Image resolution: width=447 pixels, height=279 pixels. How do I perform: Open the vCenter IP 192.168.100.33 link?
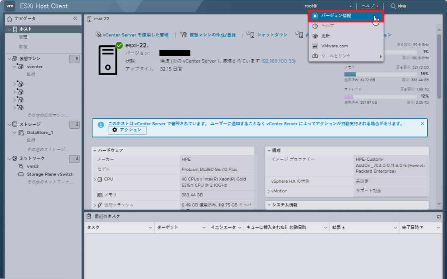[278, 61]
